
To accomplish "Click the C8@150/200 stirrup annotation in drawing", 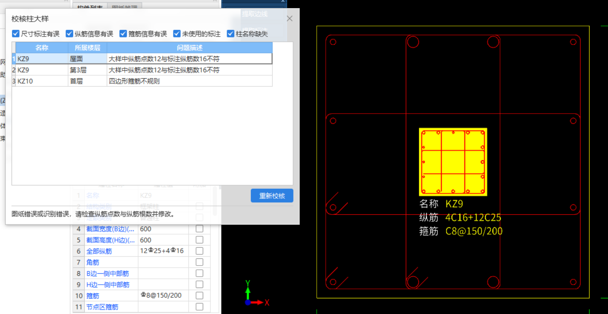I will 474,231.
